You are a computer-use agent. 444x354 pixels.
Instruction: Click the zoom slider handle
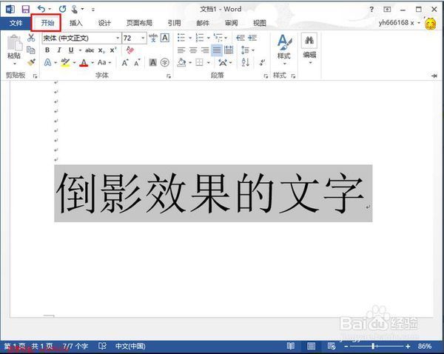(374, 346)
